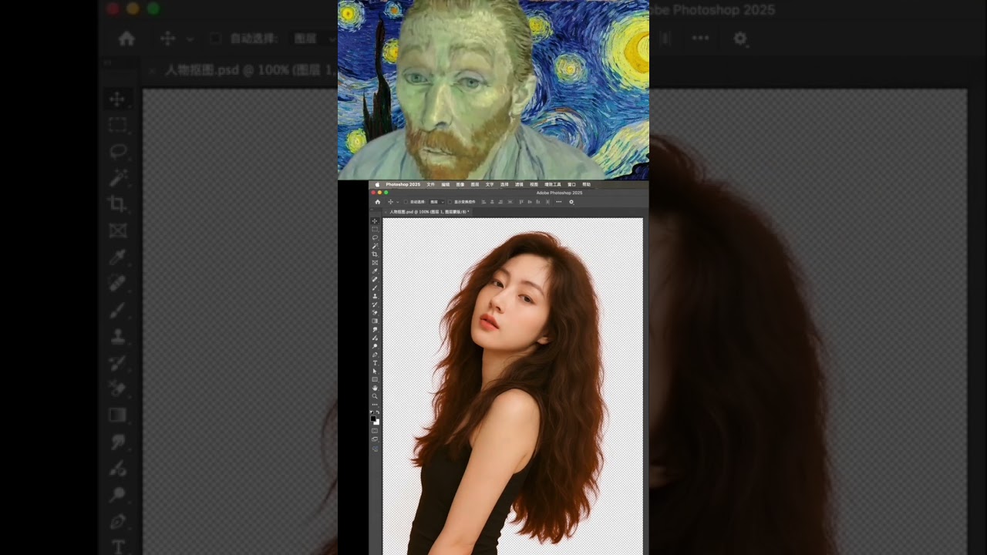Click the gear settings icon in central options bar
Screen dimensions: 987x555
point(571,202)
